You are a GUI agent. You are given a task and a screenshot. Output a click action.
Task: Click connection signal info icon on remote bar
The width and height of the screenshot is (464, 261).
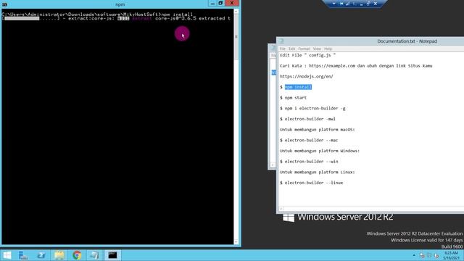348,4
